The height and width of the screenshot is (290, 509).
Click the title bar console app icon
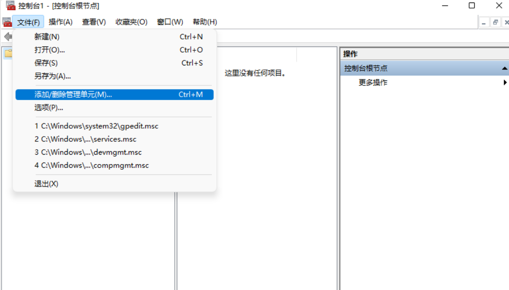tap(10, 6)
